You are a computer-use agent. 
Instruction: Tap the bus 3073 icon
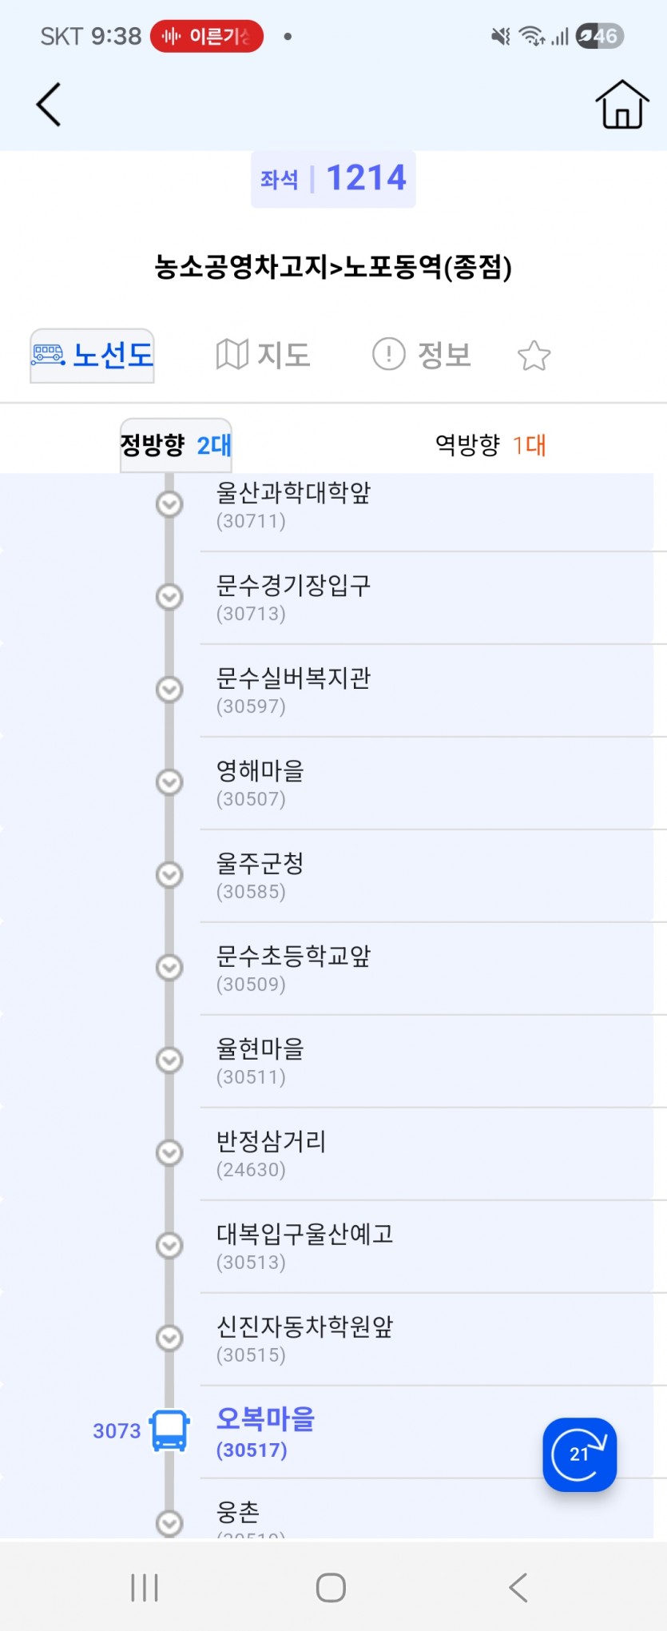click(x=169, y=1430)
